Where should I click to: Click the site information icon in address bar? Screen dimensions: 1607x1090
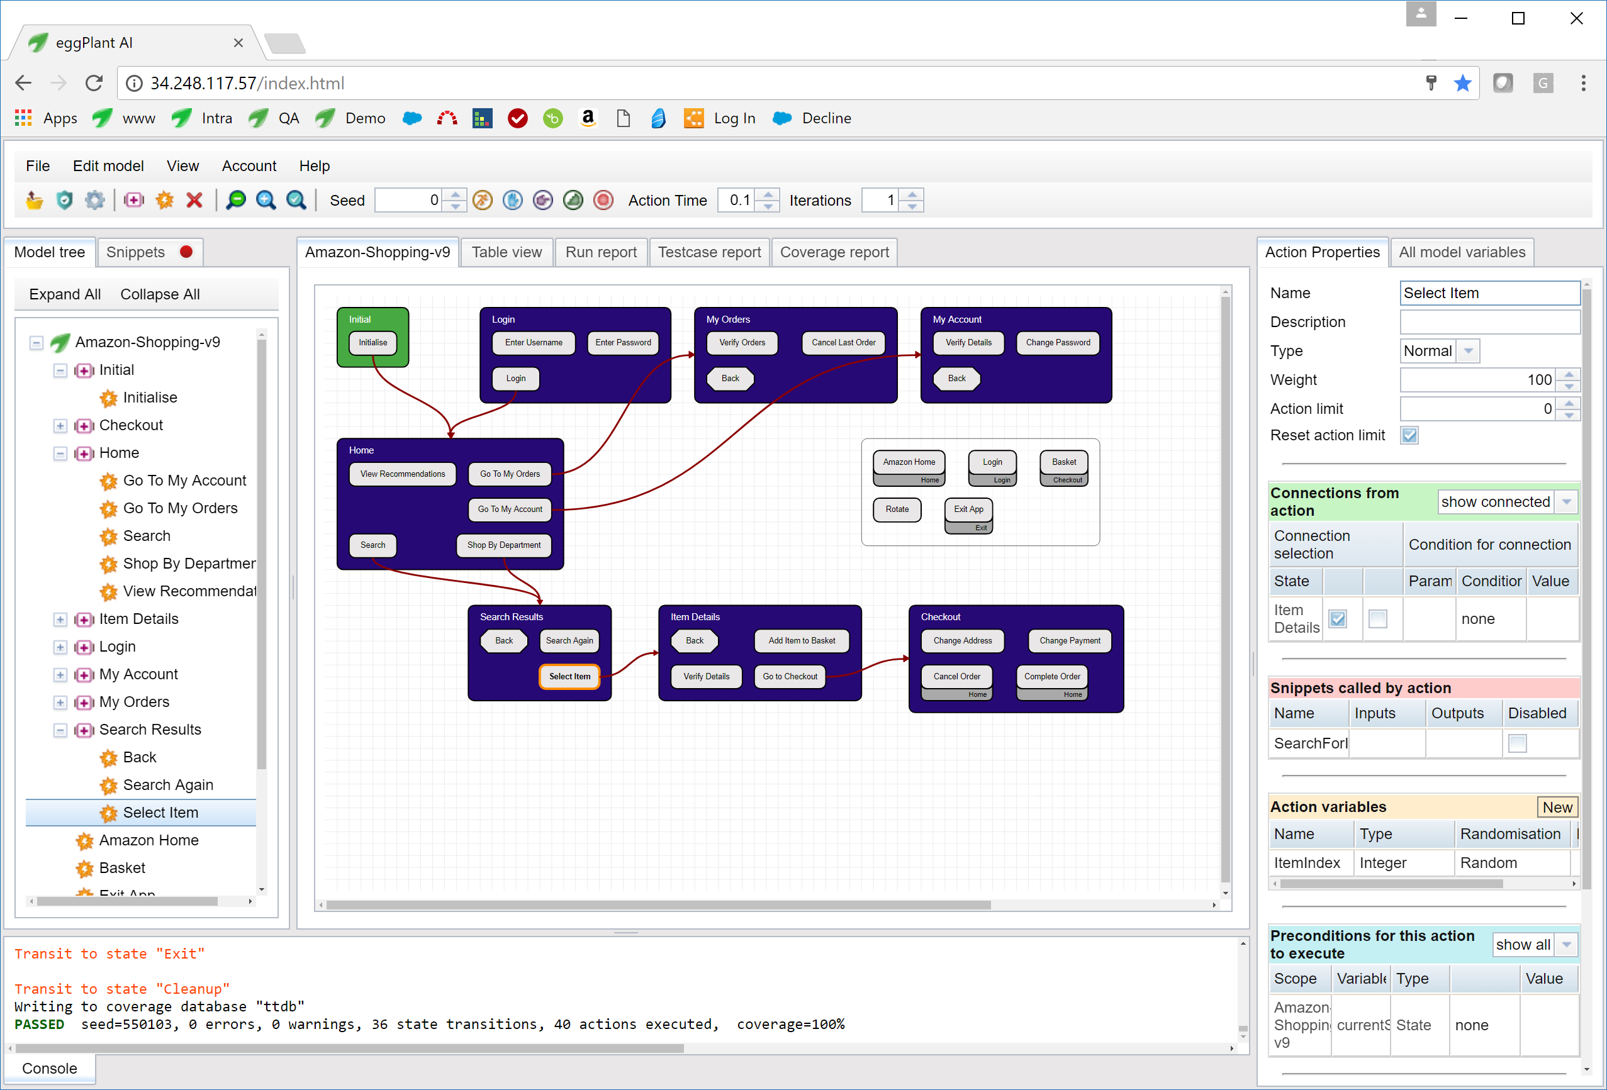tap(134, 84)
